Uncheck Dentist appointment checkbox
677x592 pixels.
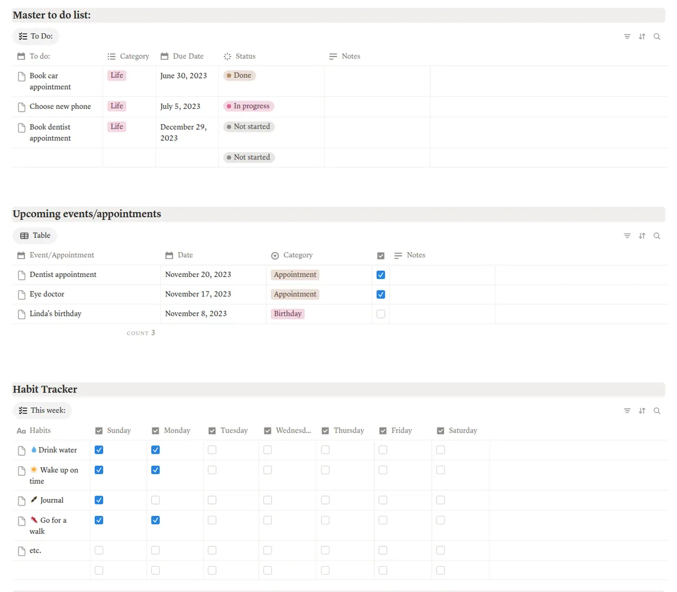(x=381, y=275)
